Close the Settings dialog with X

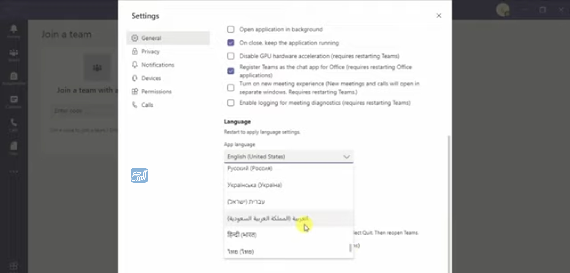439,16
